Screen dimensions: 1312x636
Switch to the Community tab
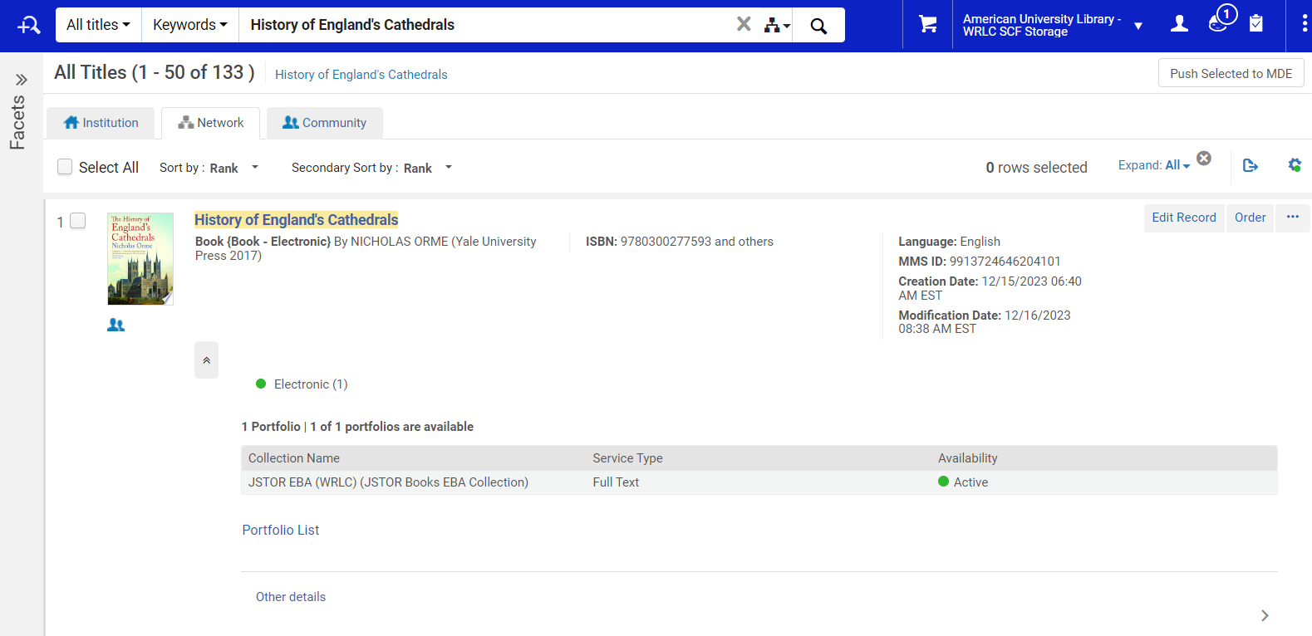(x=324, y=123)
